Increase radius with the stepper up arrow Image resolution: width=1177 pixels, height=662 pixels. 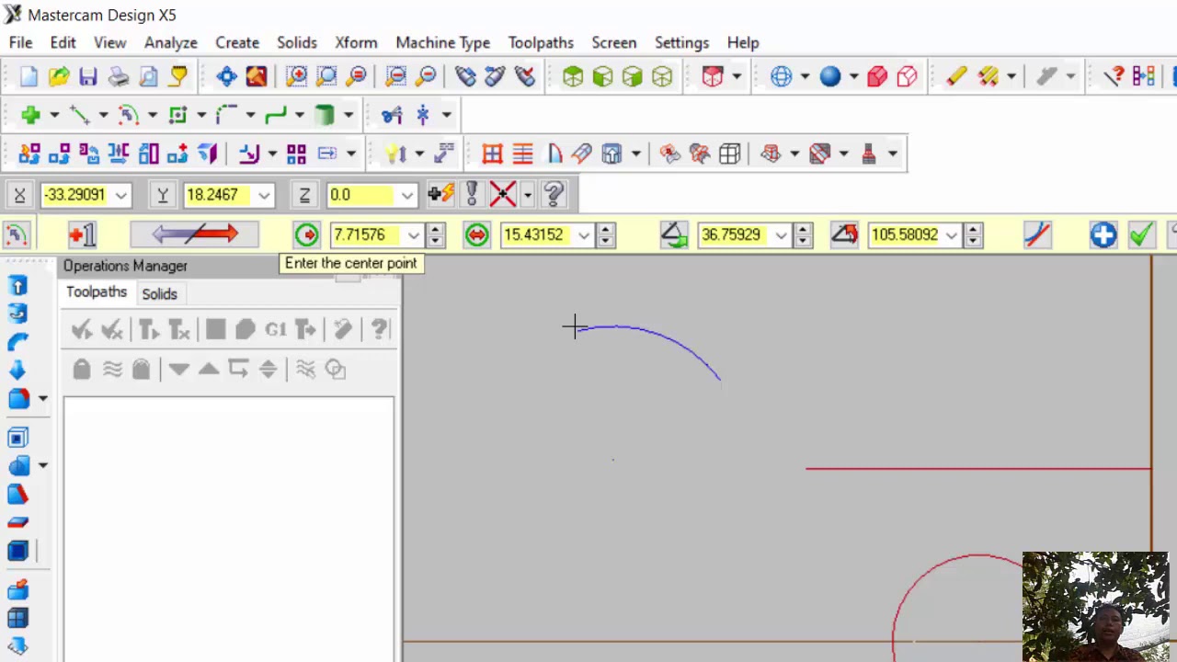(x=436, y=230)
